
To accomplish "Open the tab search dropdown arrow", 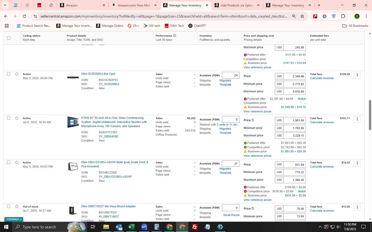I will (5, 5).
